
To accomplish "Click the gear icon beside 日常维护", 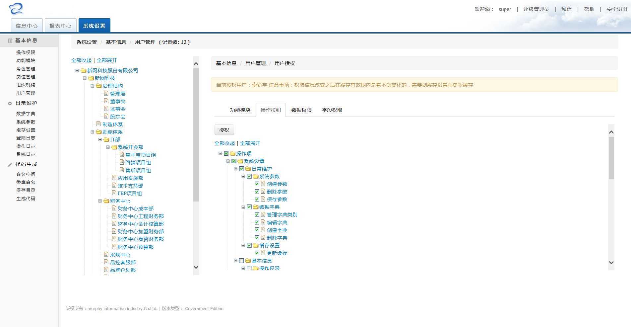I will click(10, 103).
